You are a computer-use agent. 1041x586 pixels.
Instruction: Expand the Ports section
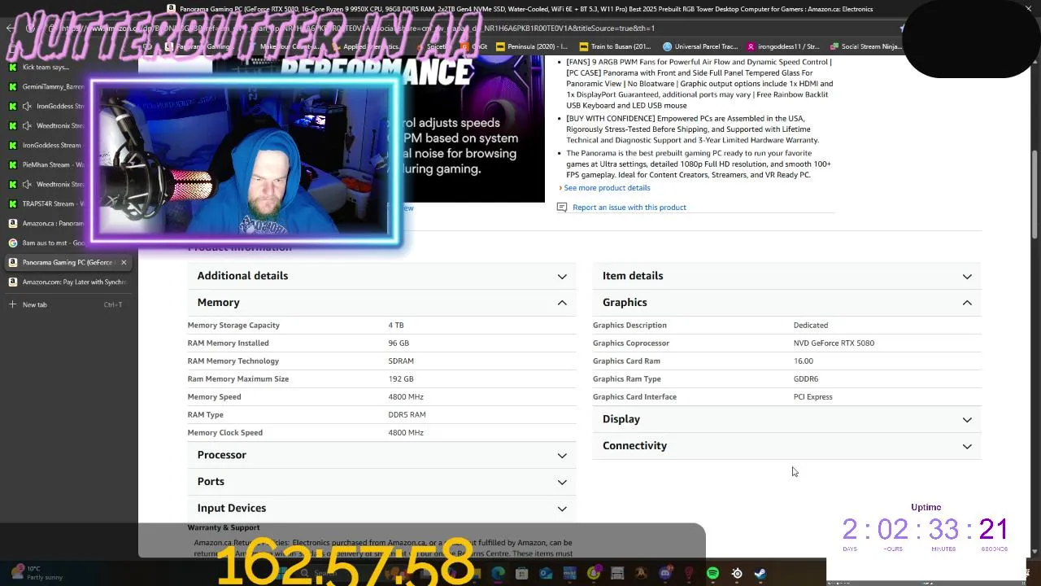click(381, 482)
